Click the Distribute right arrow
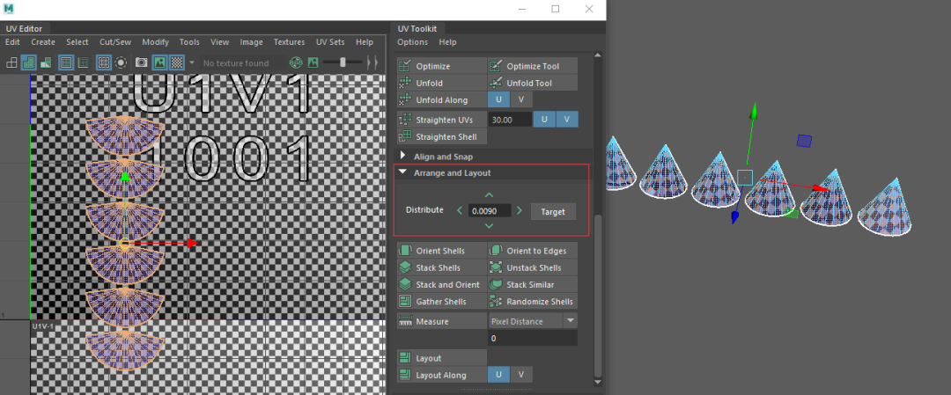This screenshot has width=951, height=395. [x=520, y=211]
